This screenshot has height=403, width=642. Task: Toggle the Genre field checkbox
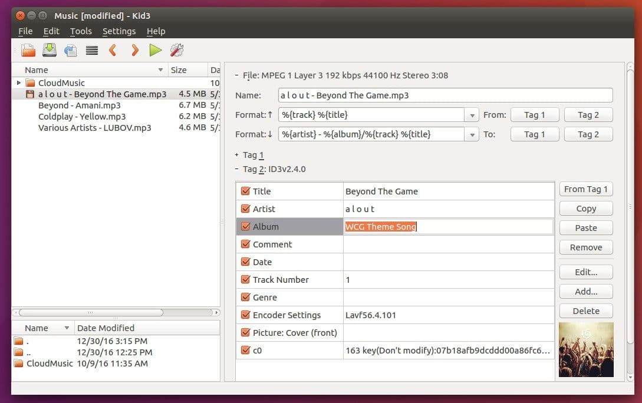246,297
